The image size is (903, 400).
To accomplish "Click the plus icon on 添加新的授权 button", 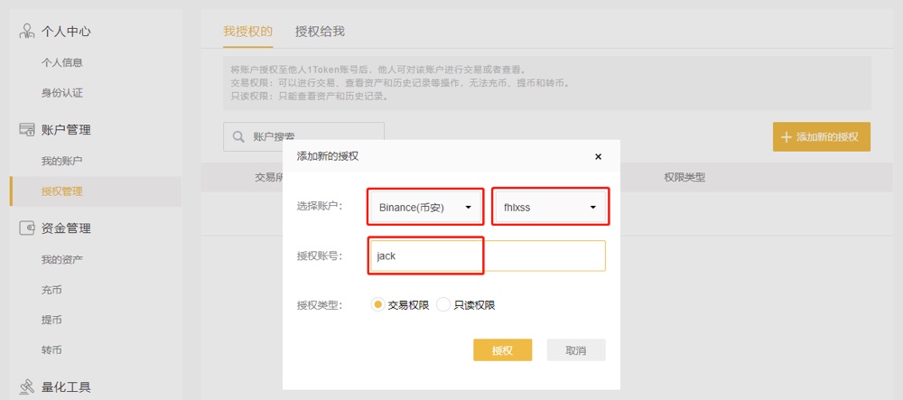I will click(787, 137).
